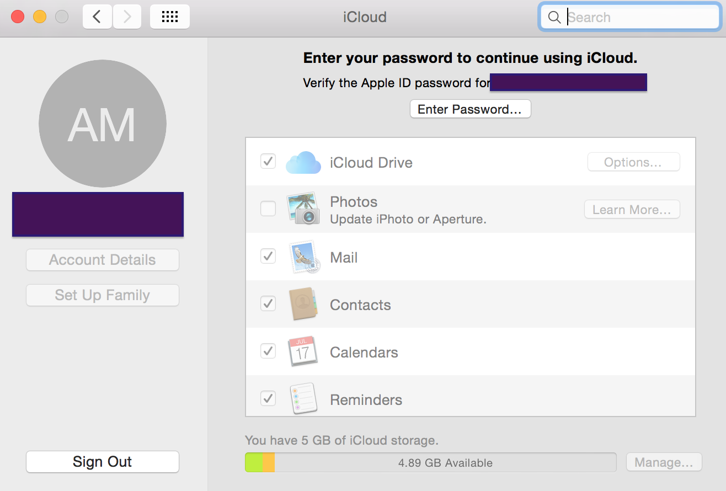Click the iCloud window title
This screenshot has width=726, height=491.
(x=365, y=17)
